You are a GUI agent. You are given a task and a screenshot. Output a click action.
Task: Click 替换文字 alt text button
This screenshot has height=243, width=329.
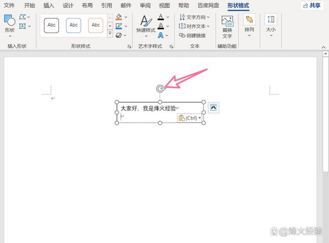[x=227, y=27]
